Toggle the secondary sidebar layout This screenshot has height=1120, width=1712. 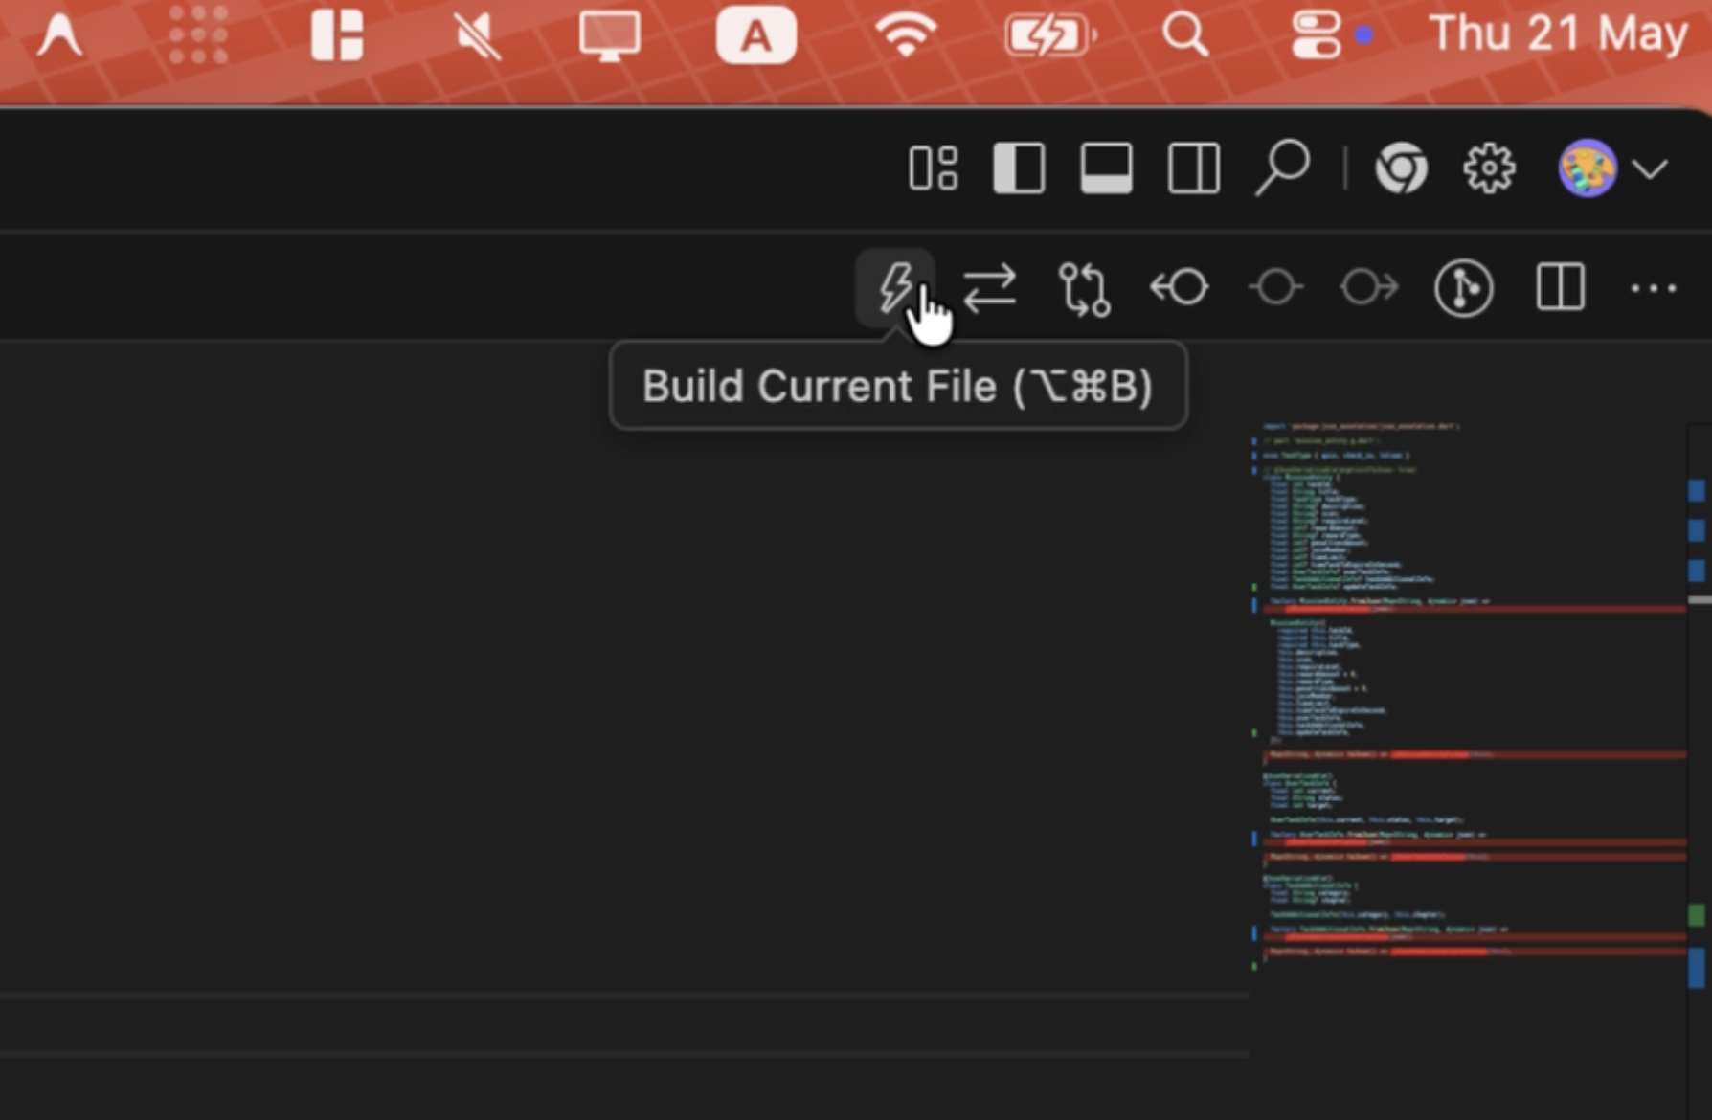[x=1193, y=168]
